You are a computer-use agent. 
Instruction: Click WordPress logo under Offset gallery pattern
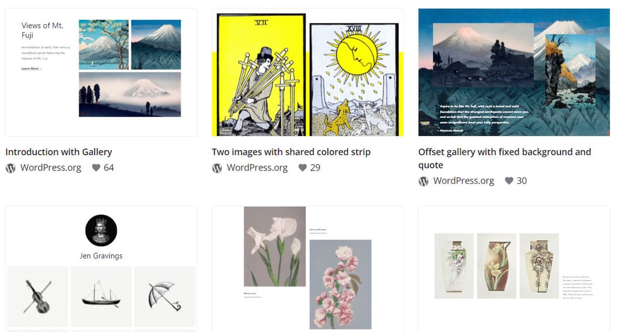coord(423,181)
